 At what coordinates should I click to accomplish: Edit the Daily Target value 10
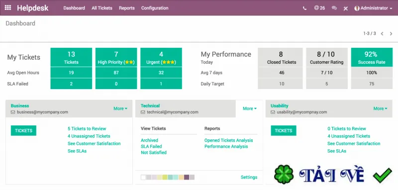click(x=280, y=84)
